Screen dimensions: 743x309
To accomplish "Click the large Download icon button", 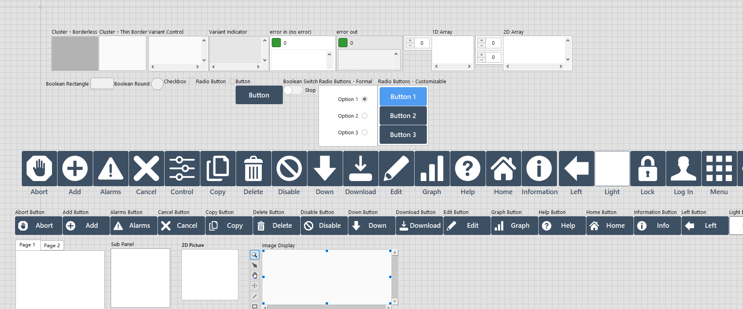I will [x=361, y=168].
